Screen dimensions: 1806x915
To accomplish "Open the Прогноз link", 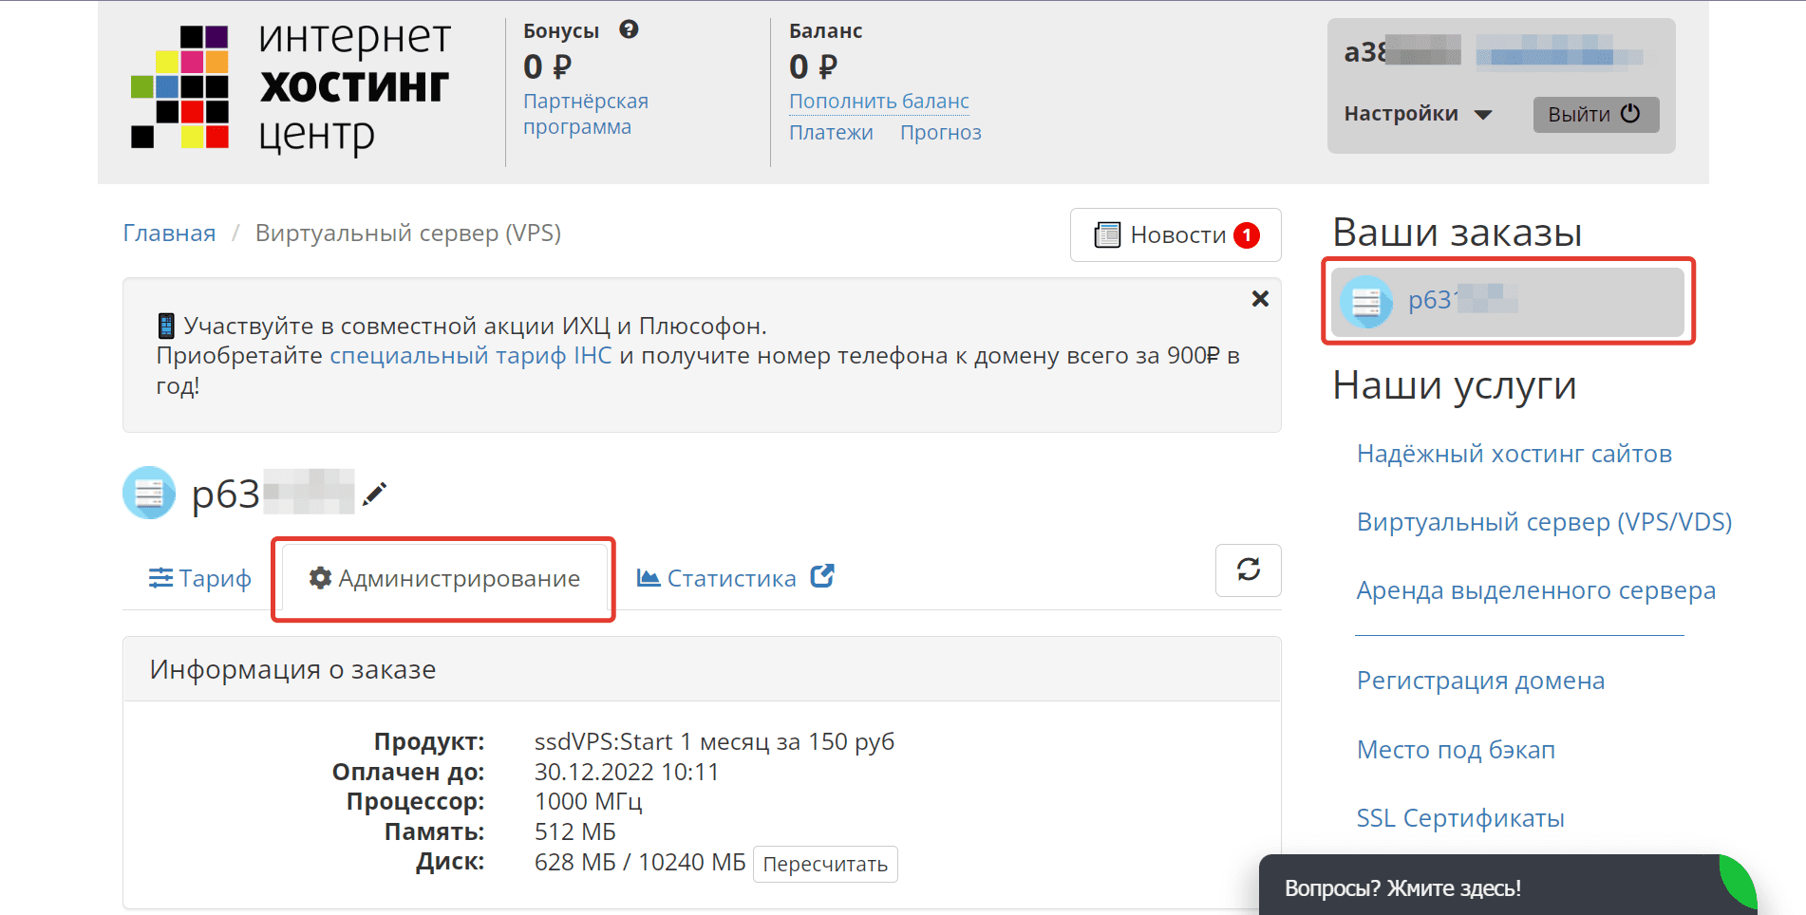I will coord(940,132).
